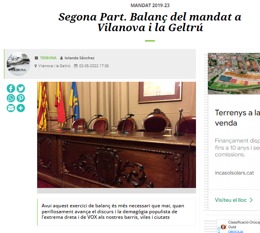Open the TRIBUNA section link

coord(48,58)
